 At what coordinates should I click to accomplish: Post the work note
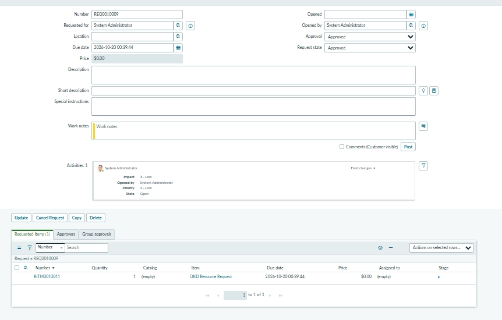[408, 147]
